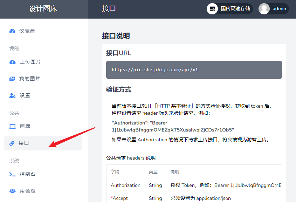Click the My Images photo icon

pyautogui.click(x=12, y=79)
